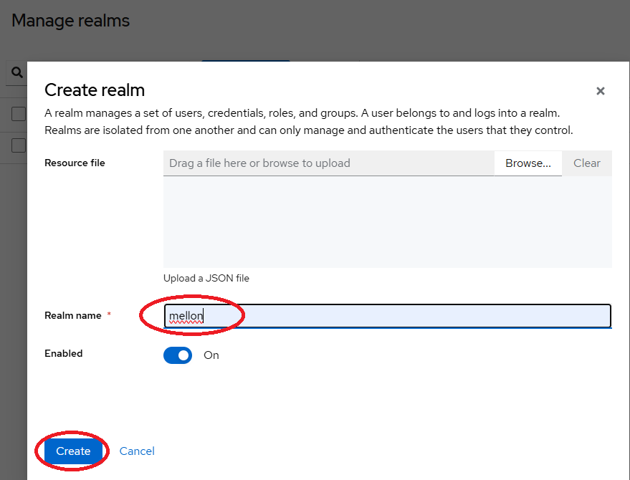Click the 'Create realm' dialog title
The width and height of the screenshot is (630, 480).
(x=95, y=90)
